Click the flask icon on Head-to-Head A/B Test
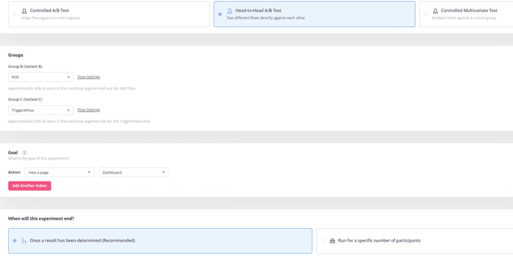This screenshot has height=257, width=513. tap(230, 11)
